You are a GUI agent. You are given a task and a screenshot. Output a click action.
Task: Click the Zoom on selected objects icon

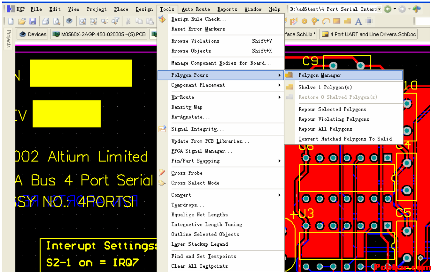point(105,21)
